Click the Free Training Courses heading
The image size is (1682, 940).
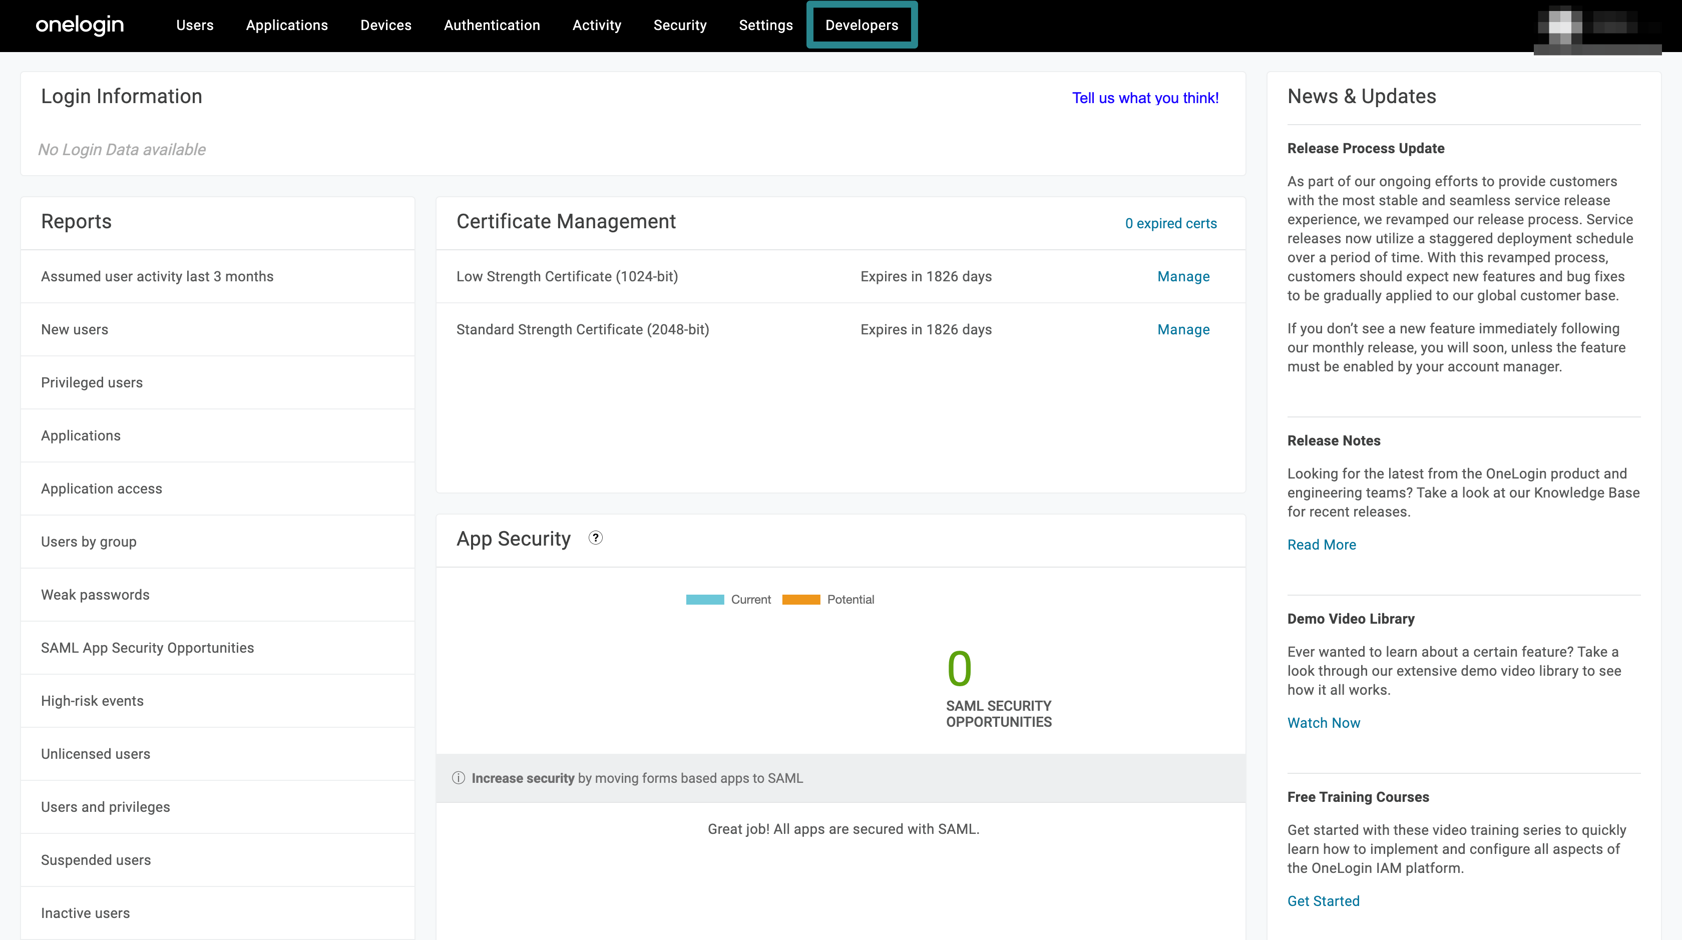1358,797
